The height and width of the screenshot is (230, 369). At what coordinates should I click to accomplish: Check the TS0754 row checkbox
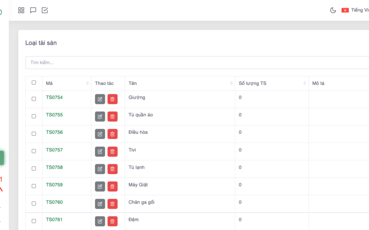pos(34,99)
